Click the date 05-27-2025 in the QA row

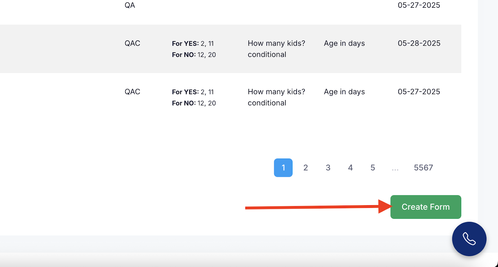tap(419, 5)
